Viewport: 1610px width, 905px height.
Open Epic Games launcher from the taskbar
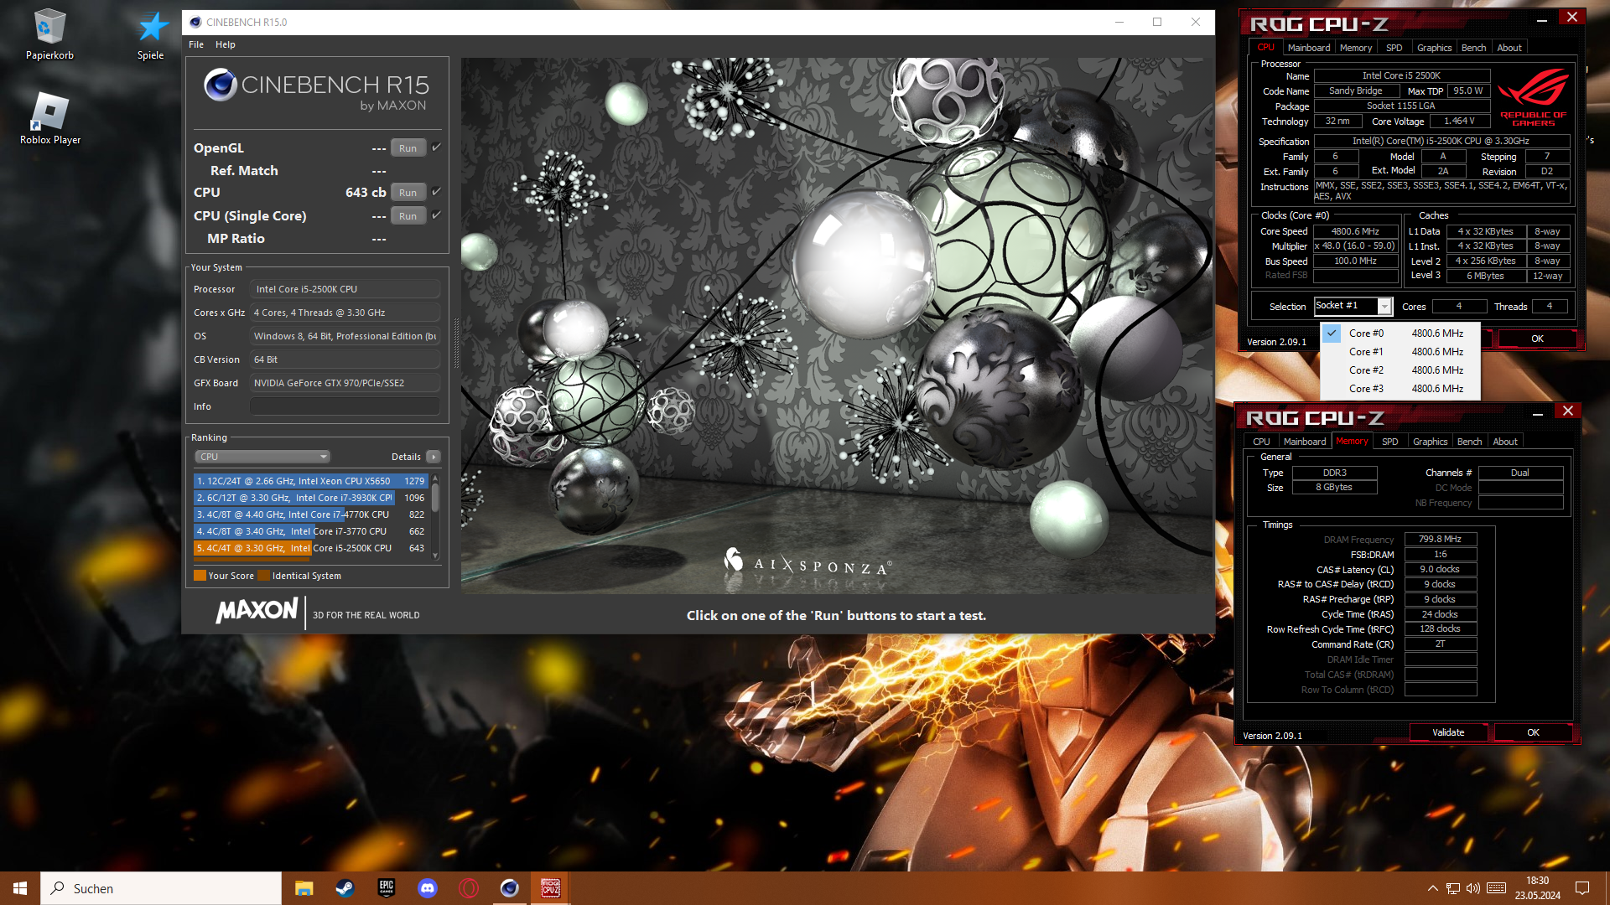pos(386,888)
